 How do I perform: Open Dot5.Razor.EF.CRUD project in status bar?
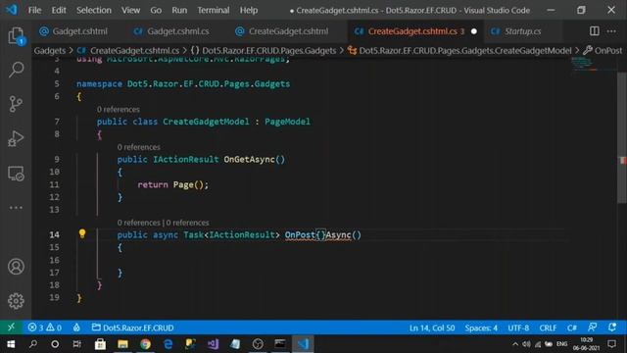tap(133, 328)
